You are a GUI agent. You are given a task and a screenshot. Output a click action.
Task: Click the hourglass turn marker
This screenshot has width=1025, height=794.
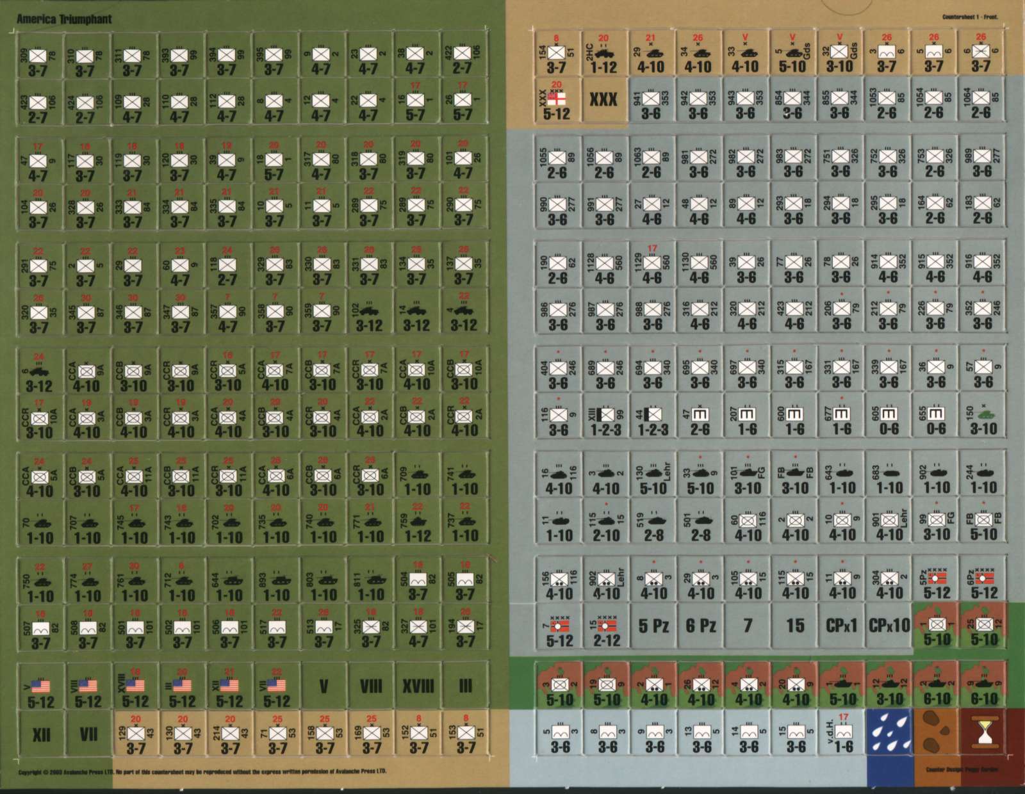pyautogui.click(x=983, y=733)
